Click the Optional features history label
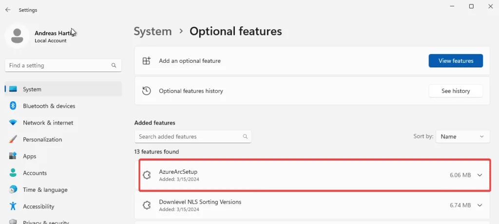Viewport: 499px width, 224px height. (x=191, y=91)
